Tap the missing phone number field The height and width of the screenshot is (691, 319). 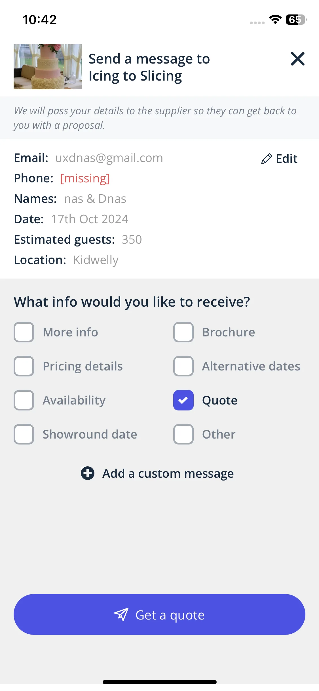85,178
